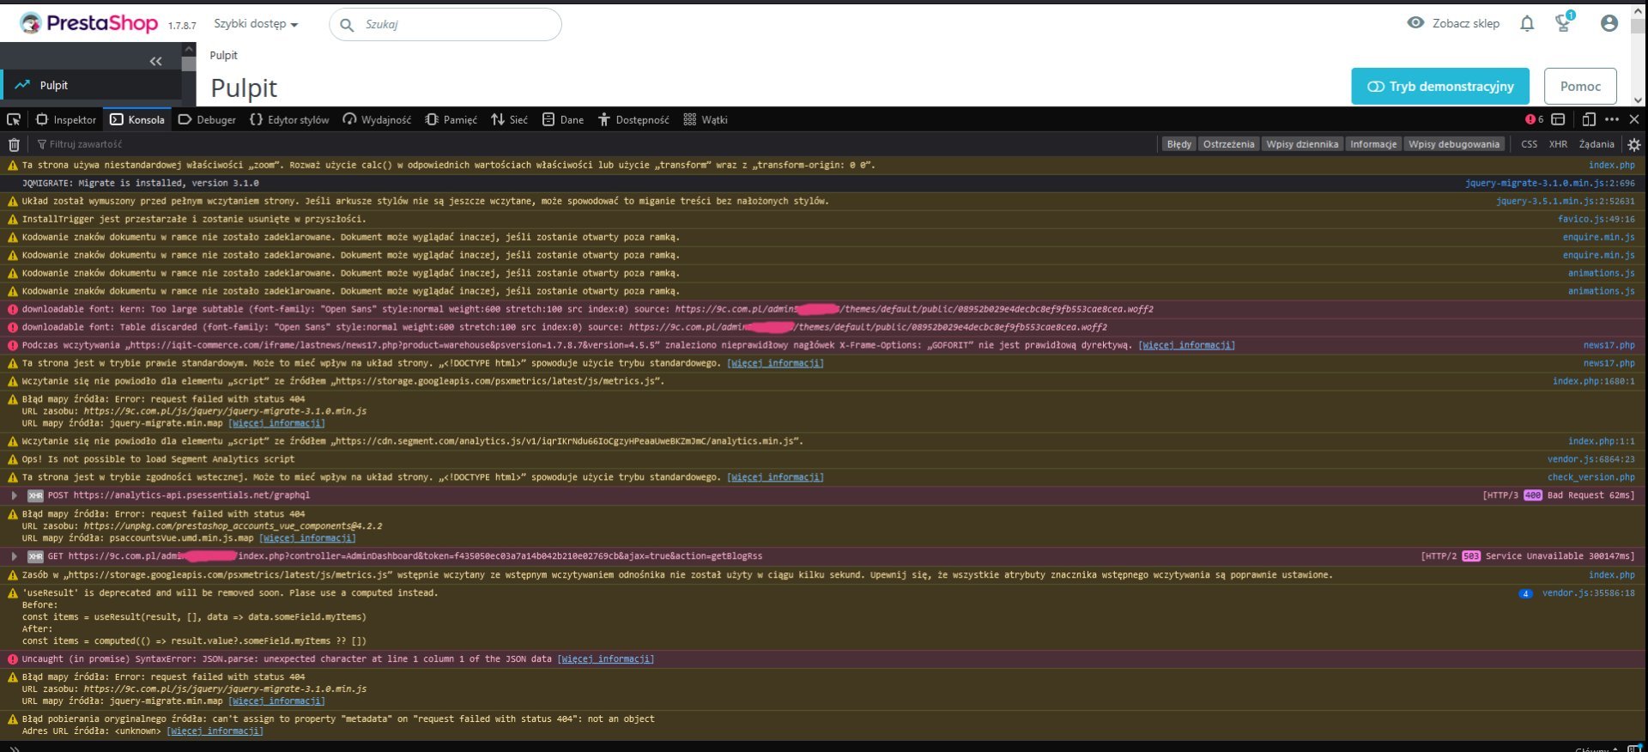This screenshot has width=1648, height=752.
Task: Open the user profile avatar icon
Action: 1609,24
